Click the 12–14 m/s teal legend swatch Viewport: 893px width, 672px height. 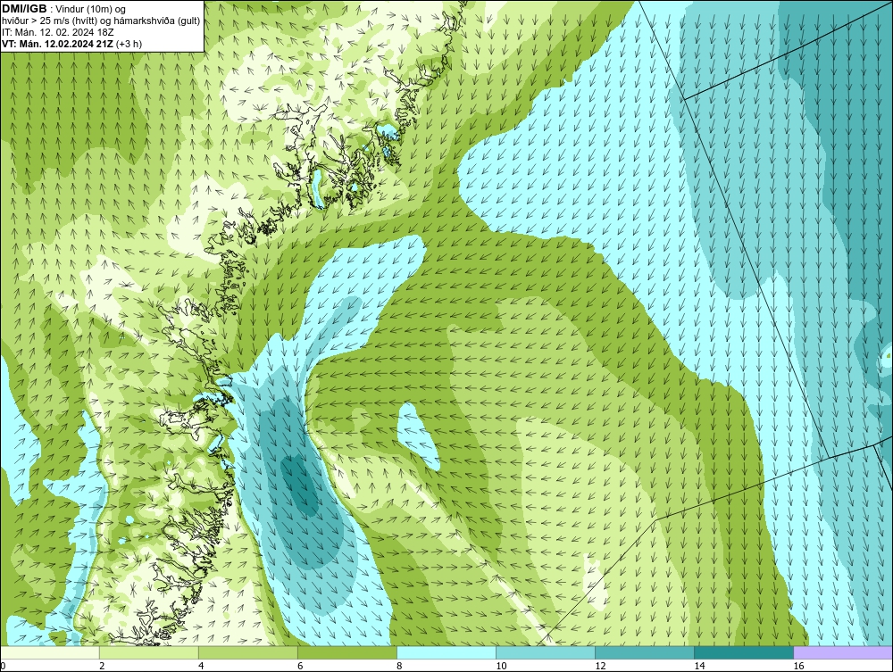point(644,652)
